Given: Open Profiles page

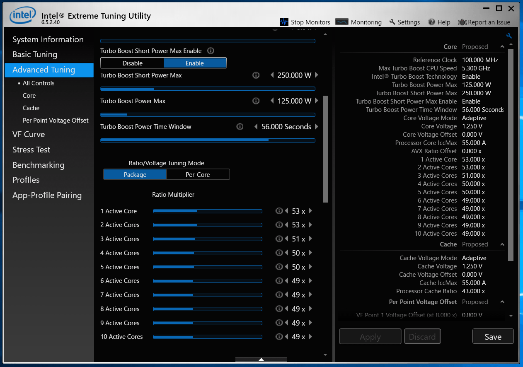Looking at the screenshot, I should (x=26, y=180).
